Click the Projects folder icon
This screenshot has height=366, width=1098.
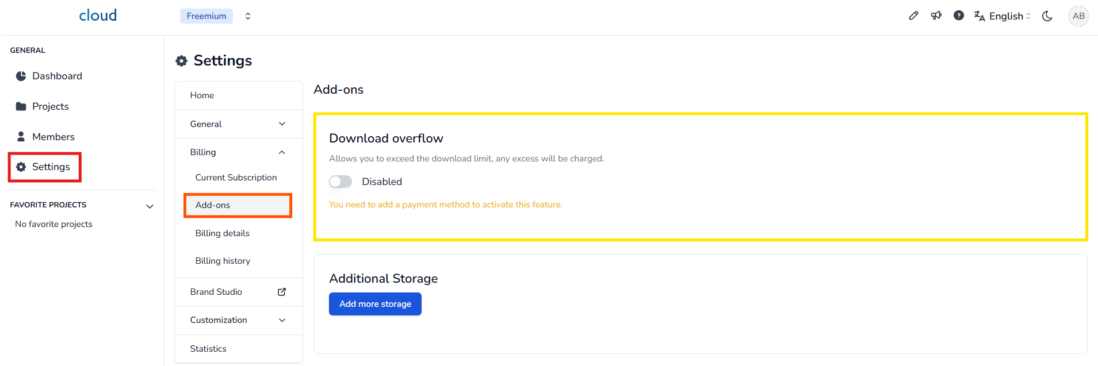click(x=21, y=106)
